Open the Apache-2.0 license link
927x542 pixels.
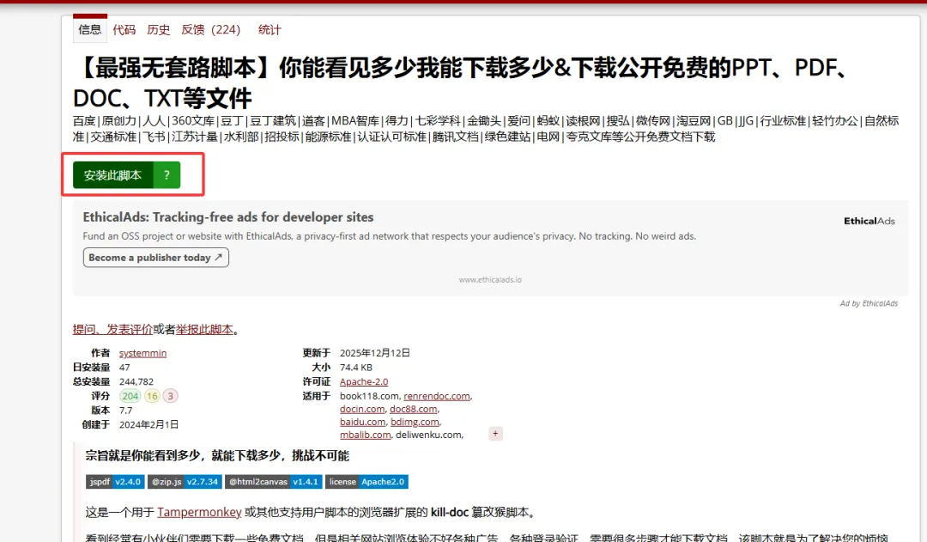point(364,381)
